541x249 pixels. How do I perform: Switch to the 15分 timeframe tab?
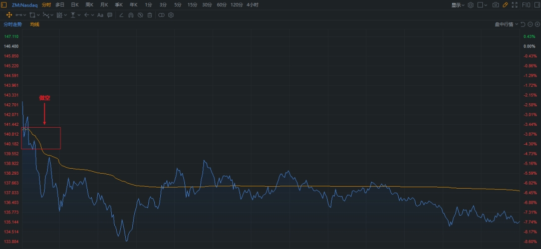[192, 5]
